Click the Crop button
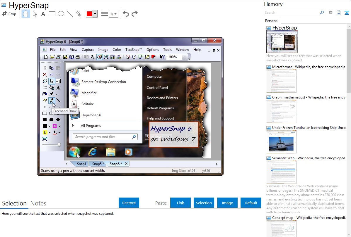Viewport: 351px width, 237px height. click(x=9, y=14)
